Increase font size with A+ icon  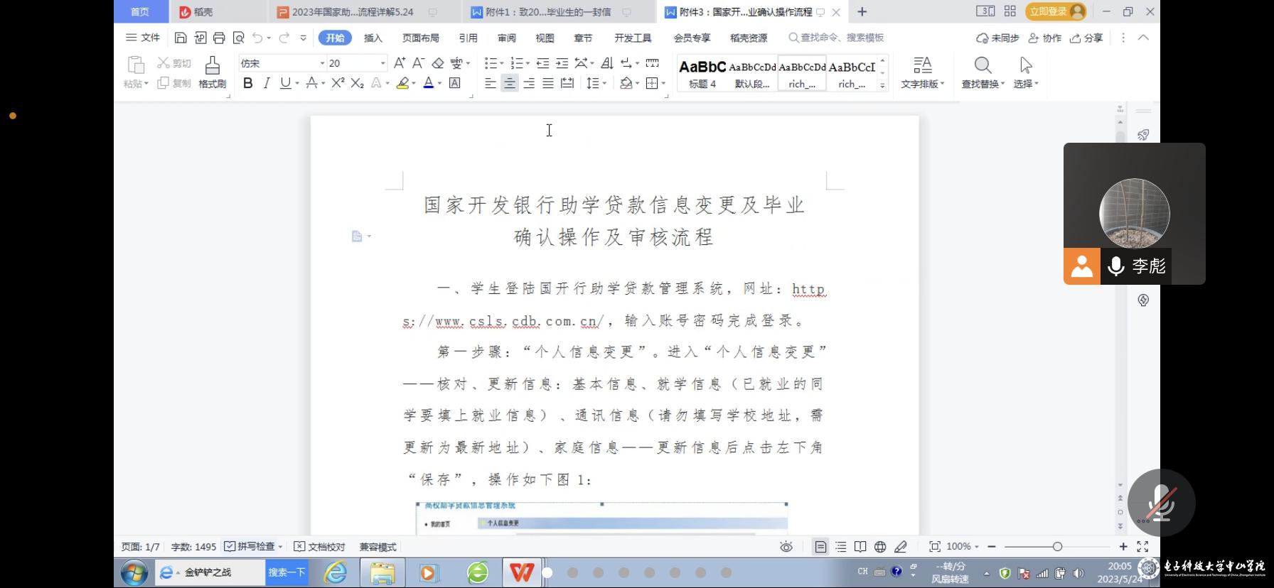tap(400, 63)
